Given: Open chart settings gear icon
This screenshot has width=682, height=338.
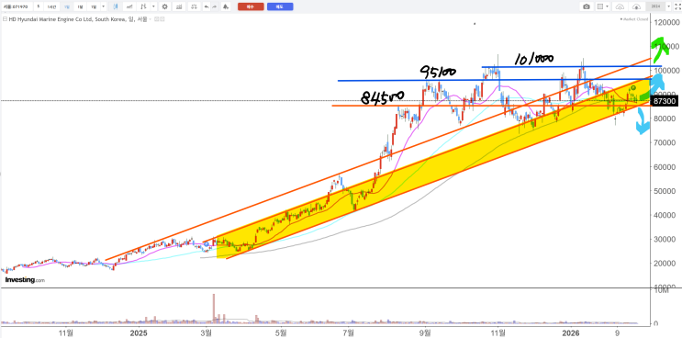Looking at the screenshot, I should (x=165, y=6).
